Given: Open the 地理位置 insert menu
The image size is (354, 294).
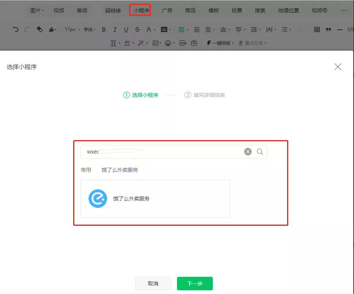Looking at the screenshot, I should pos(289,10).
